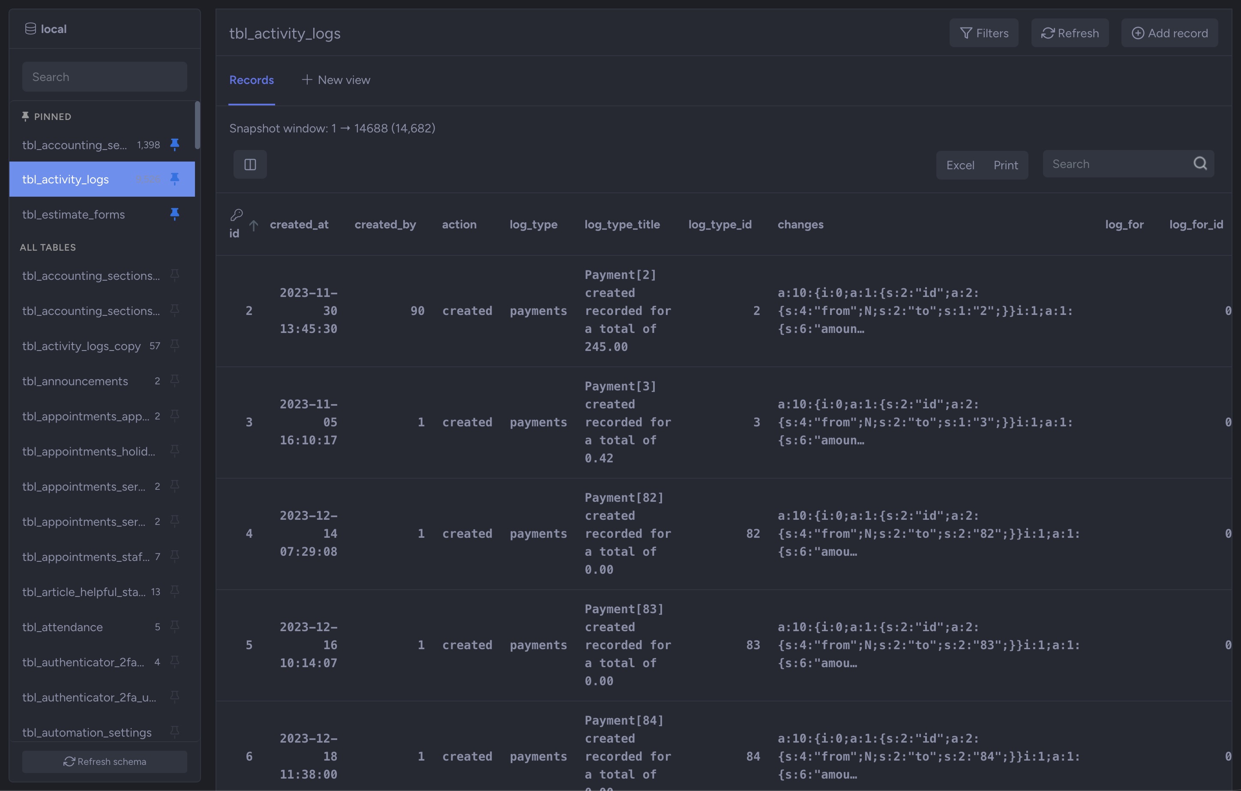Click the changes column header
Screen dimensions: 1241x791
pos(800,224)
